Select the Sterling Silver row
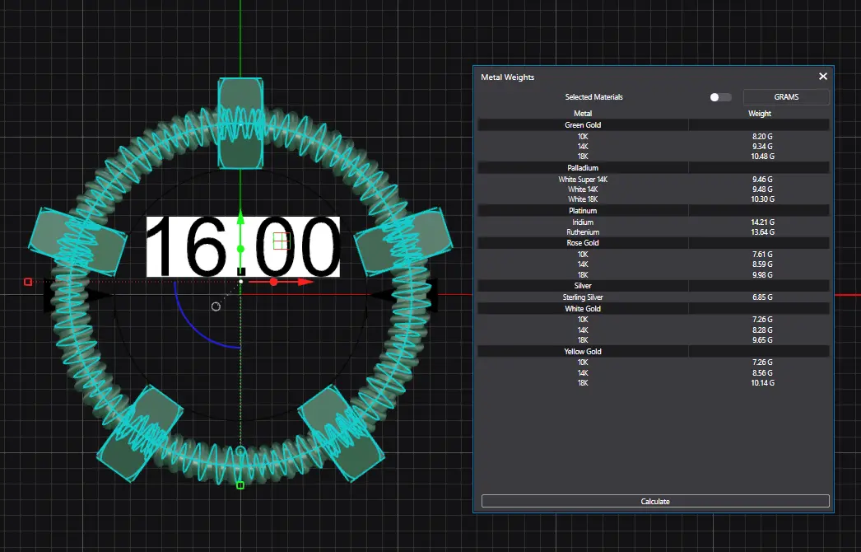Screen dimensions: 861x552 pyautogui.click(x=583, y=297)
